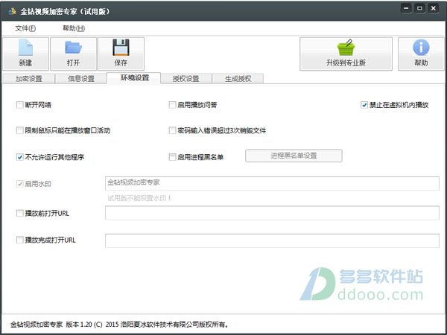Open the 帮助(H) menu
This screenshot has height=335, width=447.
coord(74,28)
